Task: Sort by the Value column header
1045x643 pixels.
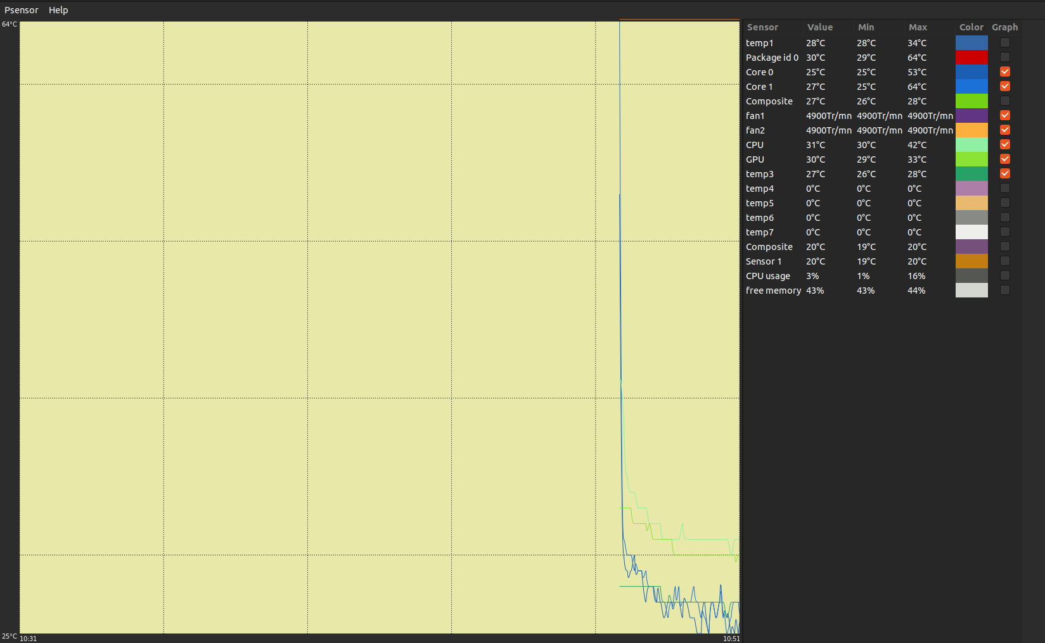Action: [820, 27]
